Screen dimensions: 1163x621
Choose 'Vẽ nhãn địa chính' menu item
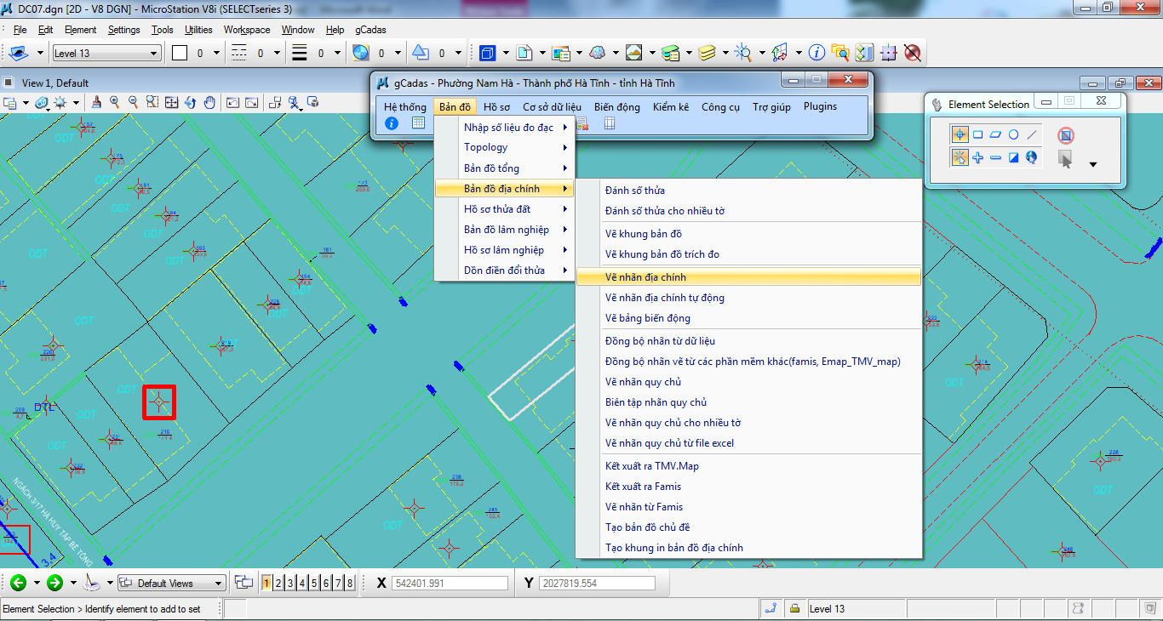[645, 277]
